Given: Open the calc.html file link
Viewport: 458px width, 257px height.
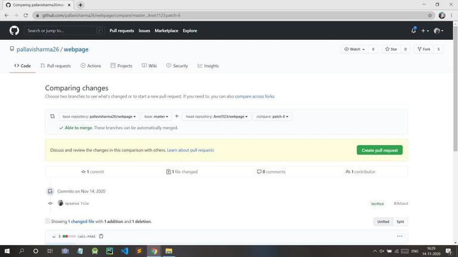Looking at the screenshot, I should pos(86,236).
